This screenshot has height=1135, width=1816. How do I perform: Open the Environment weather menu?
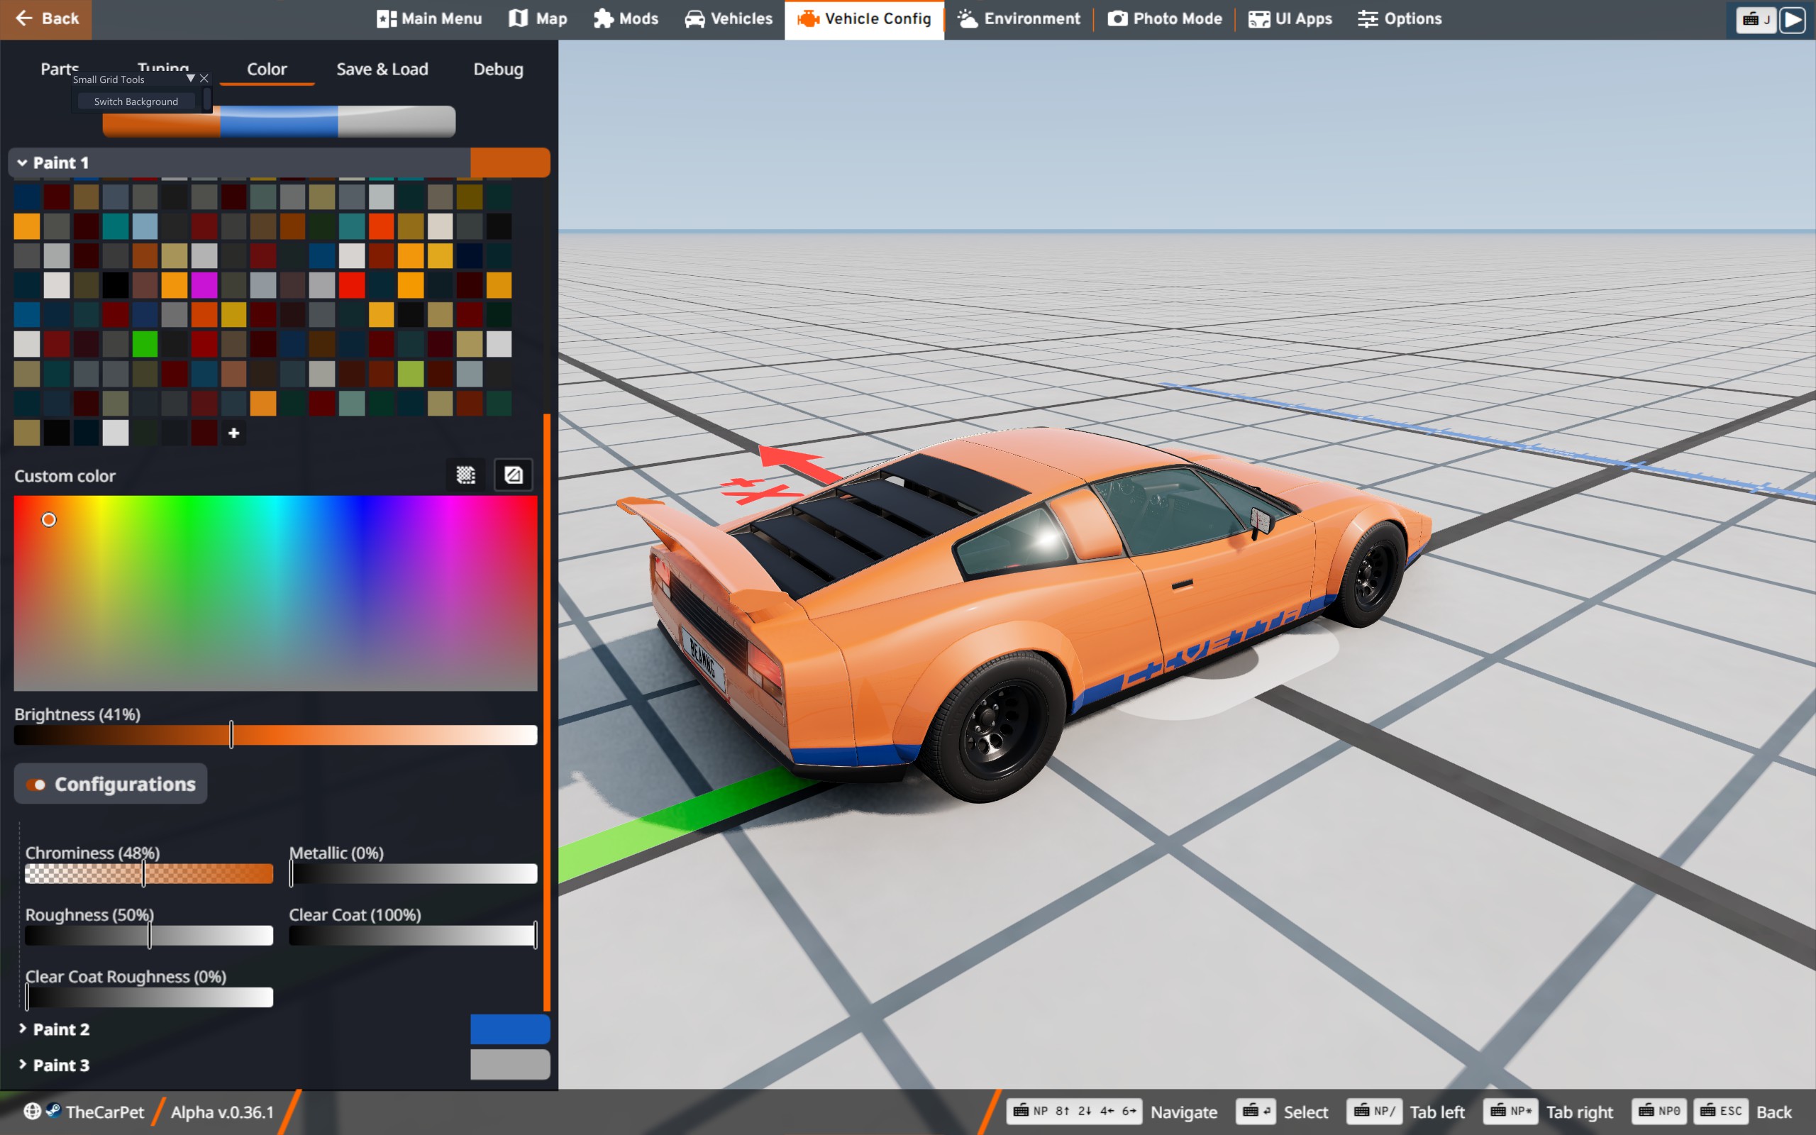click(1019, 18)
